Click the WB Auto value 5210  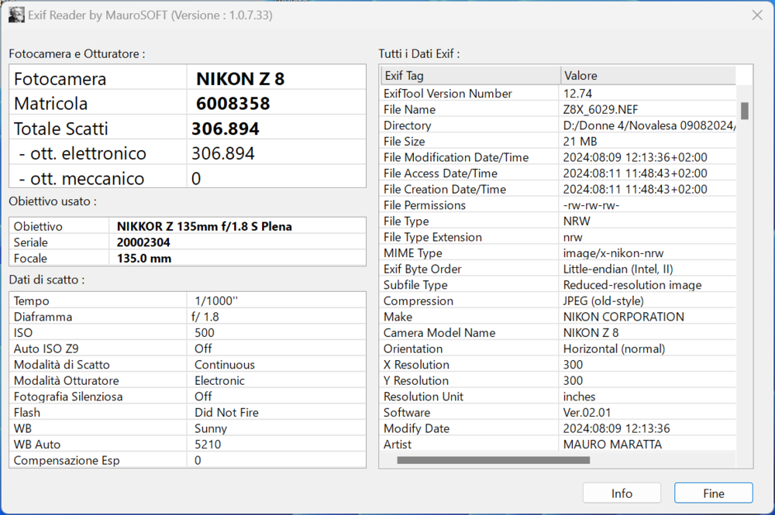coord(208,445)
